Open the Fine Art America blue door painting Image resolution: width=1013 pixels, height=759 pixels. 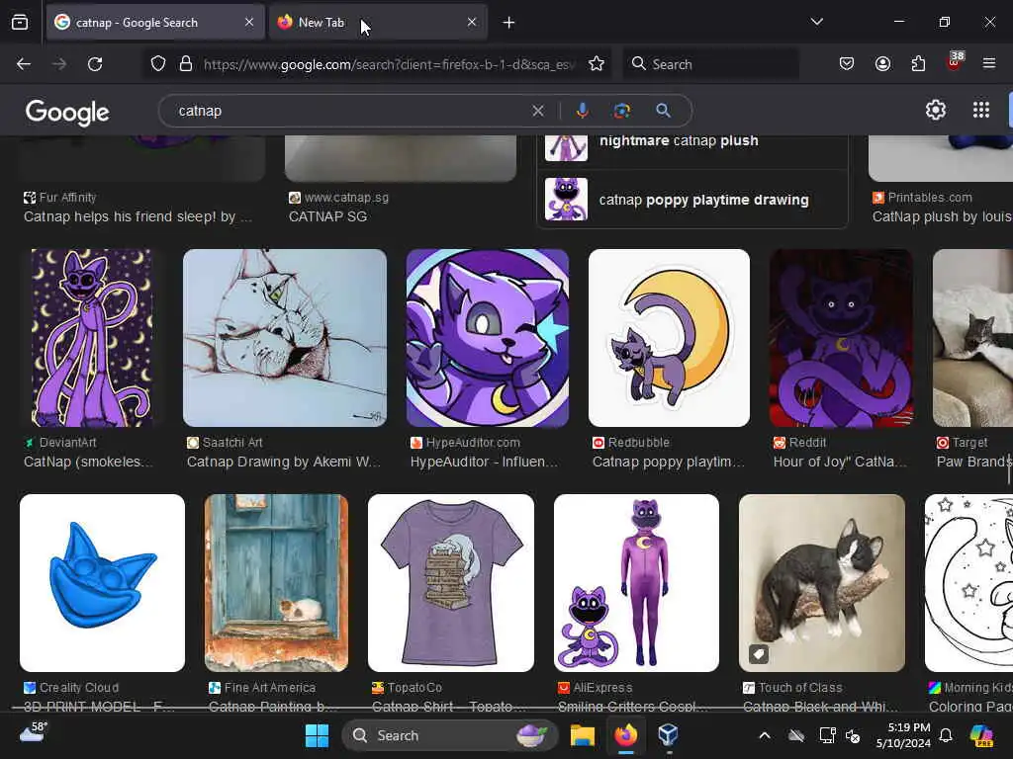click(x=277, y=583)
